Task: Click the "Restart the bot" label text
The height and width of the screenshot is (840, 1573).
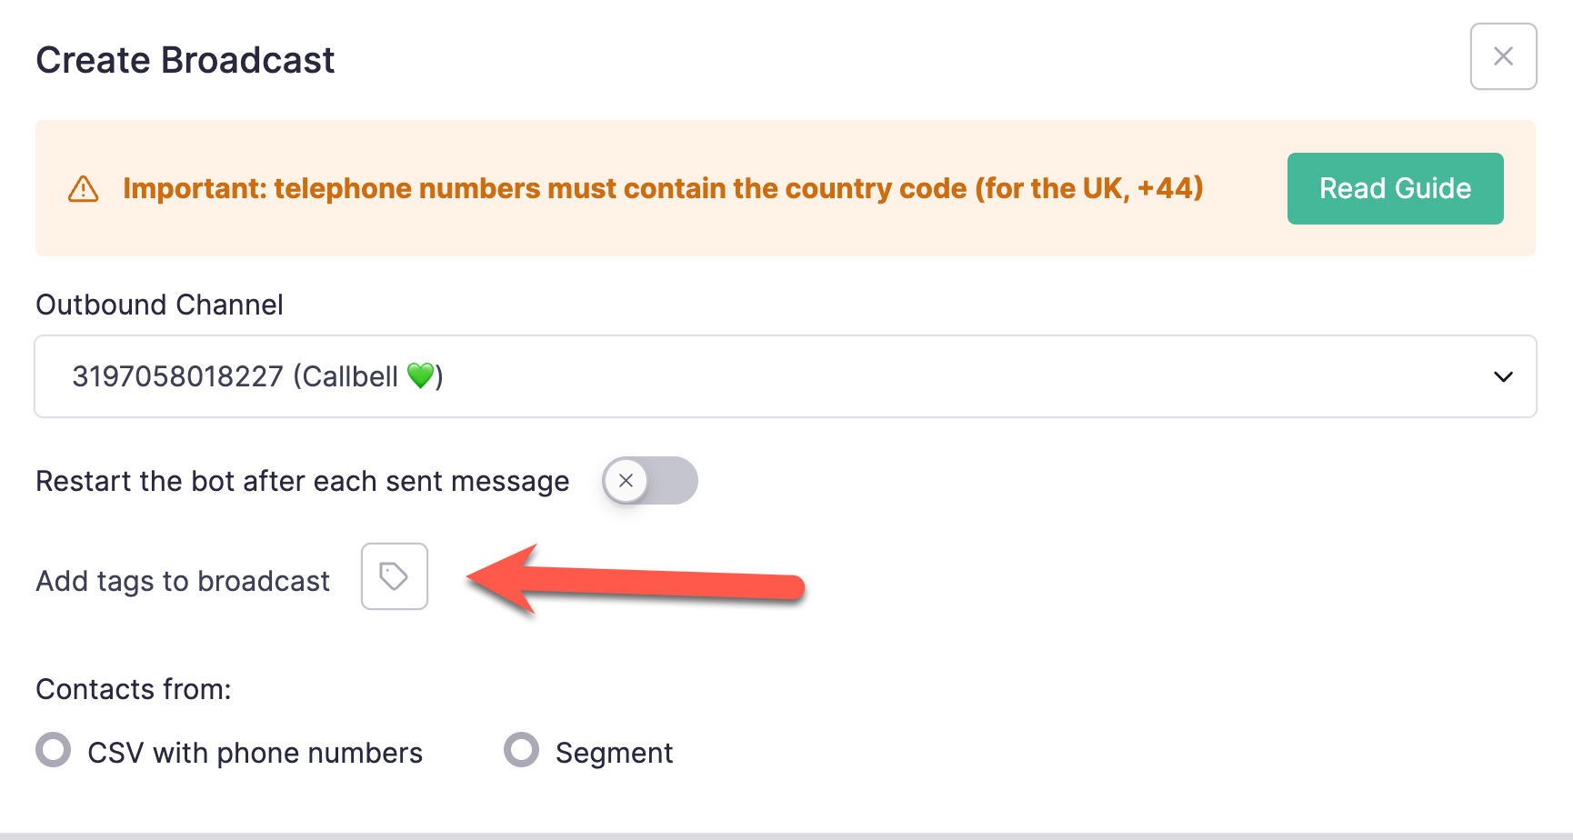Action: [x=302, y=481]
